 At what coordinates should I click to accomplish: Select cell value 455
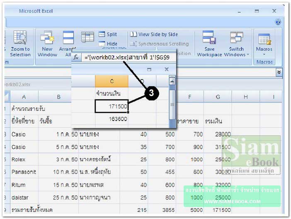pyautogui.click(x=162, y=172)
